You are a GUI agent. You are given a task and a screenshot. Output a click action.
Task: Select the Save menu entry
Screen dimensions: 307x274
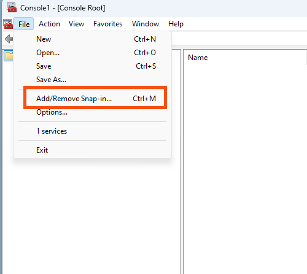tap(93, 66)
